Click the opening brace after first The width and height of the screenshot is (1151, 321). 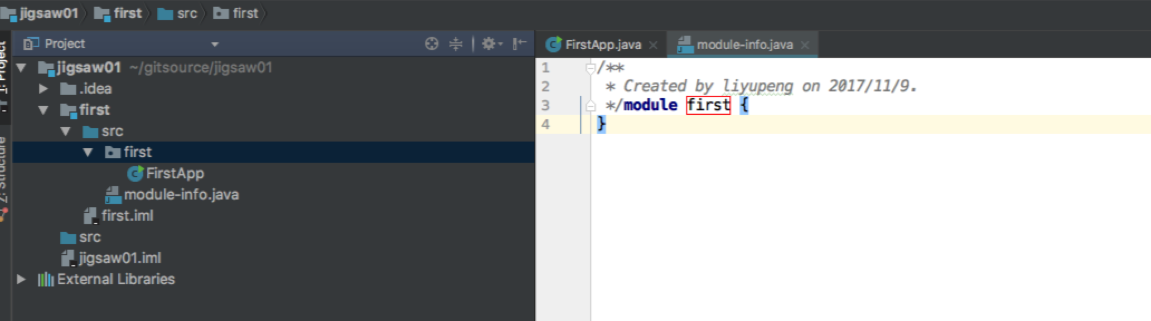[744, 105]
